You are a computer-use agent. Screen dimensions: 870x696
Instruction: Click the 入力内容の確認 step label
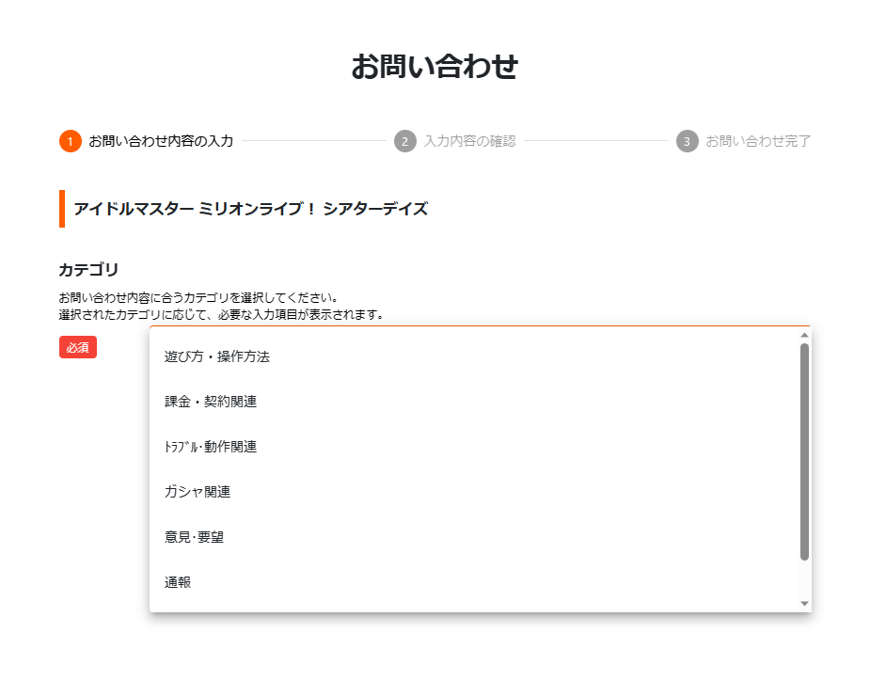pyautogui.click(x=470, y=141)
